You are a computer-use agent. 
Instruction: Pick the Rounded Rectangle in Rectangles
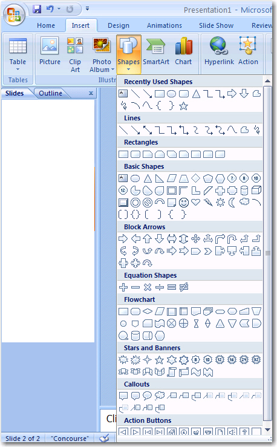(x=135, y=154)
